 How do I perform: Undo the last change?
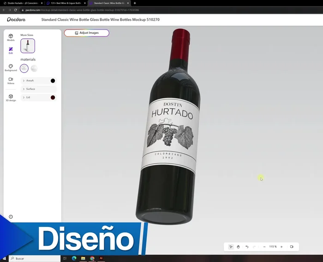click(247, 247)
